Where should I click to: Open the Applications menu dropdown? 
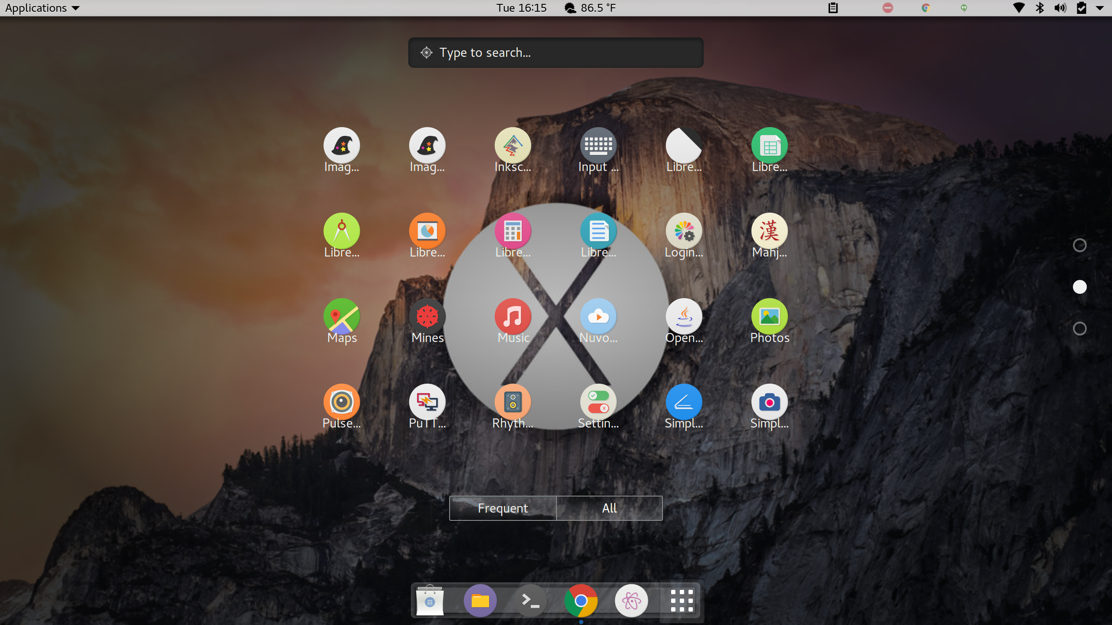(42, 8)
